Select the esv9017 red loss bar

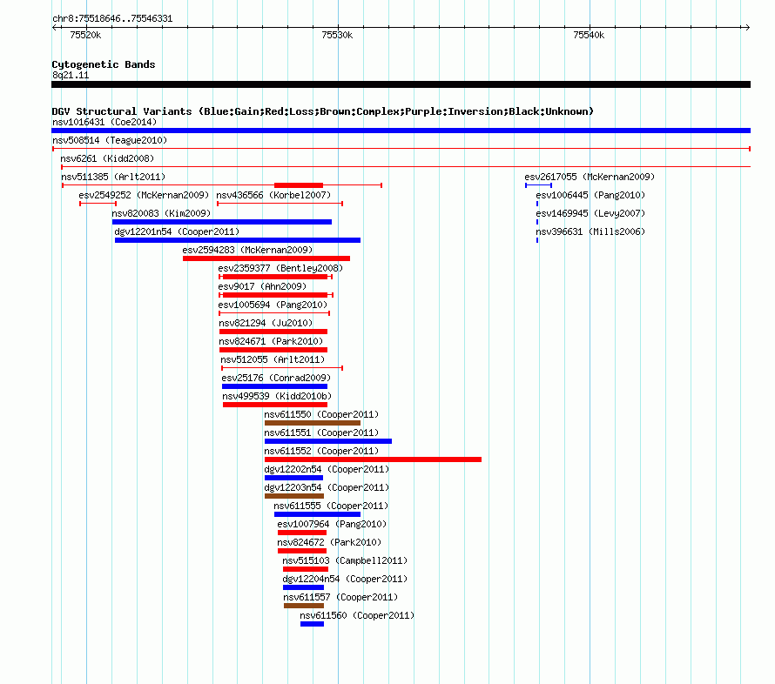pyautogui.click(x=275, y=295)
